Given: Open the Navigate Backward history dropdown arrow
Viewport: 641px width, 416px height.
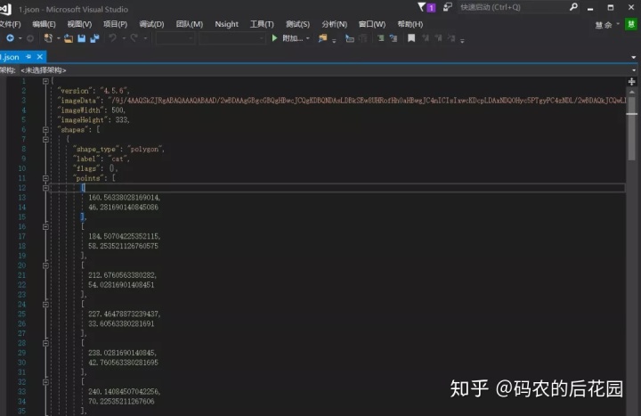Looking at the screenshot, I should pos(20,38).
